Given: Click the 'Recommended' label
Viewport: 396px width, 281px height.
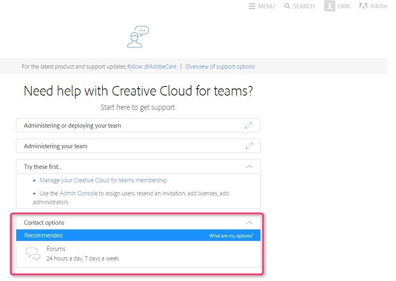Looking at the screenshot, I should [44, 235].
